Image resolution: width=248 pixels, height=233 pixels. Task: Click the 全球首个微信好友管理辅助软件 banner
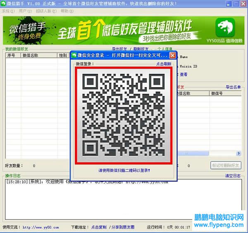(124, 30)
